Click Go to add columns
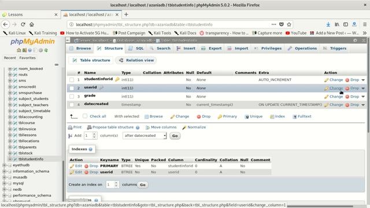 pos(175,136)
